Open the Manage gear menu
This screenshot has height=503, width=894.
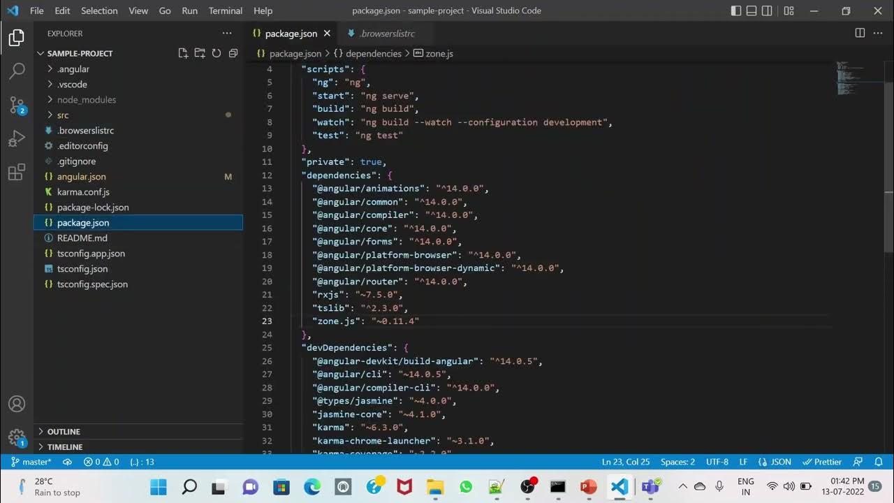coord(17,438)
